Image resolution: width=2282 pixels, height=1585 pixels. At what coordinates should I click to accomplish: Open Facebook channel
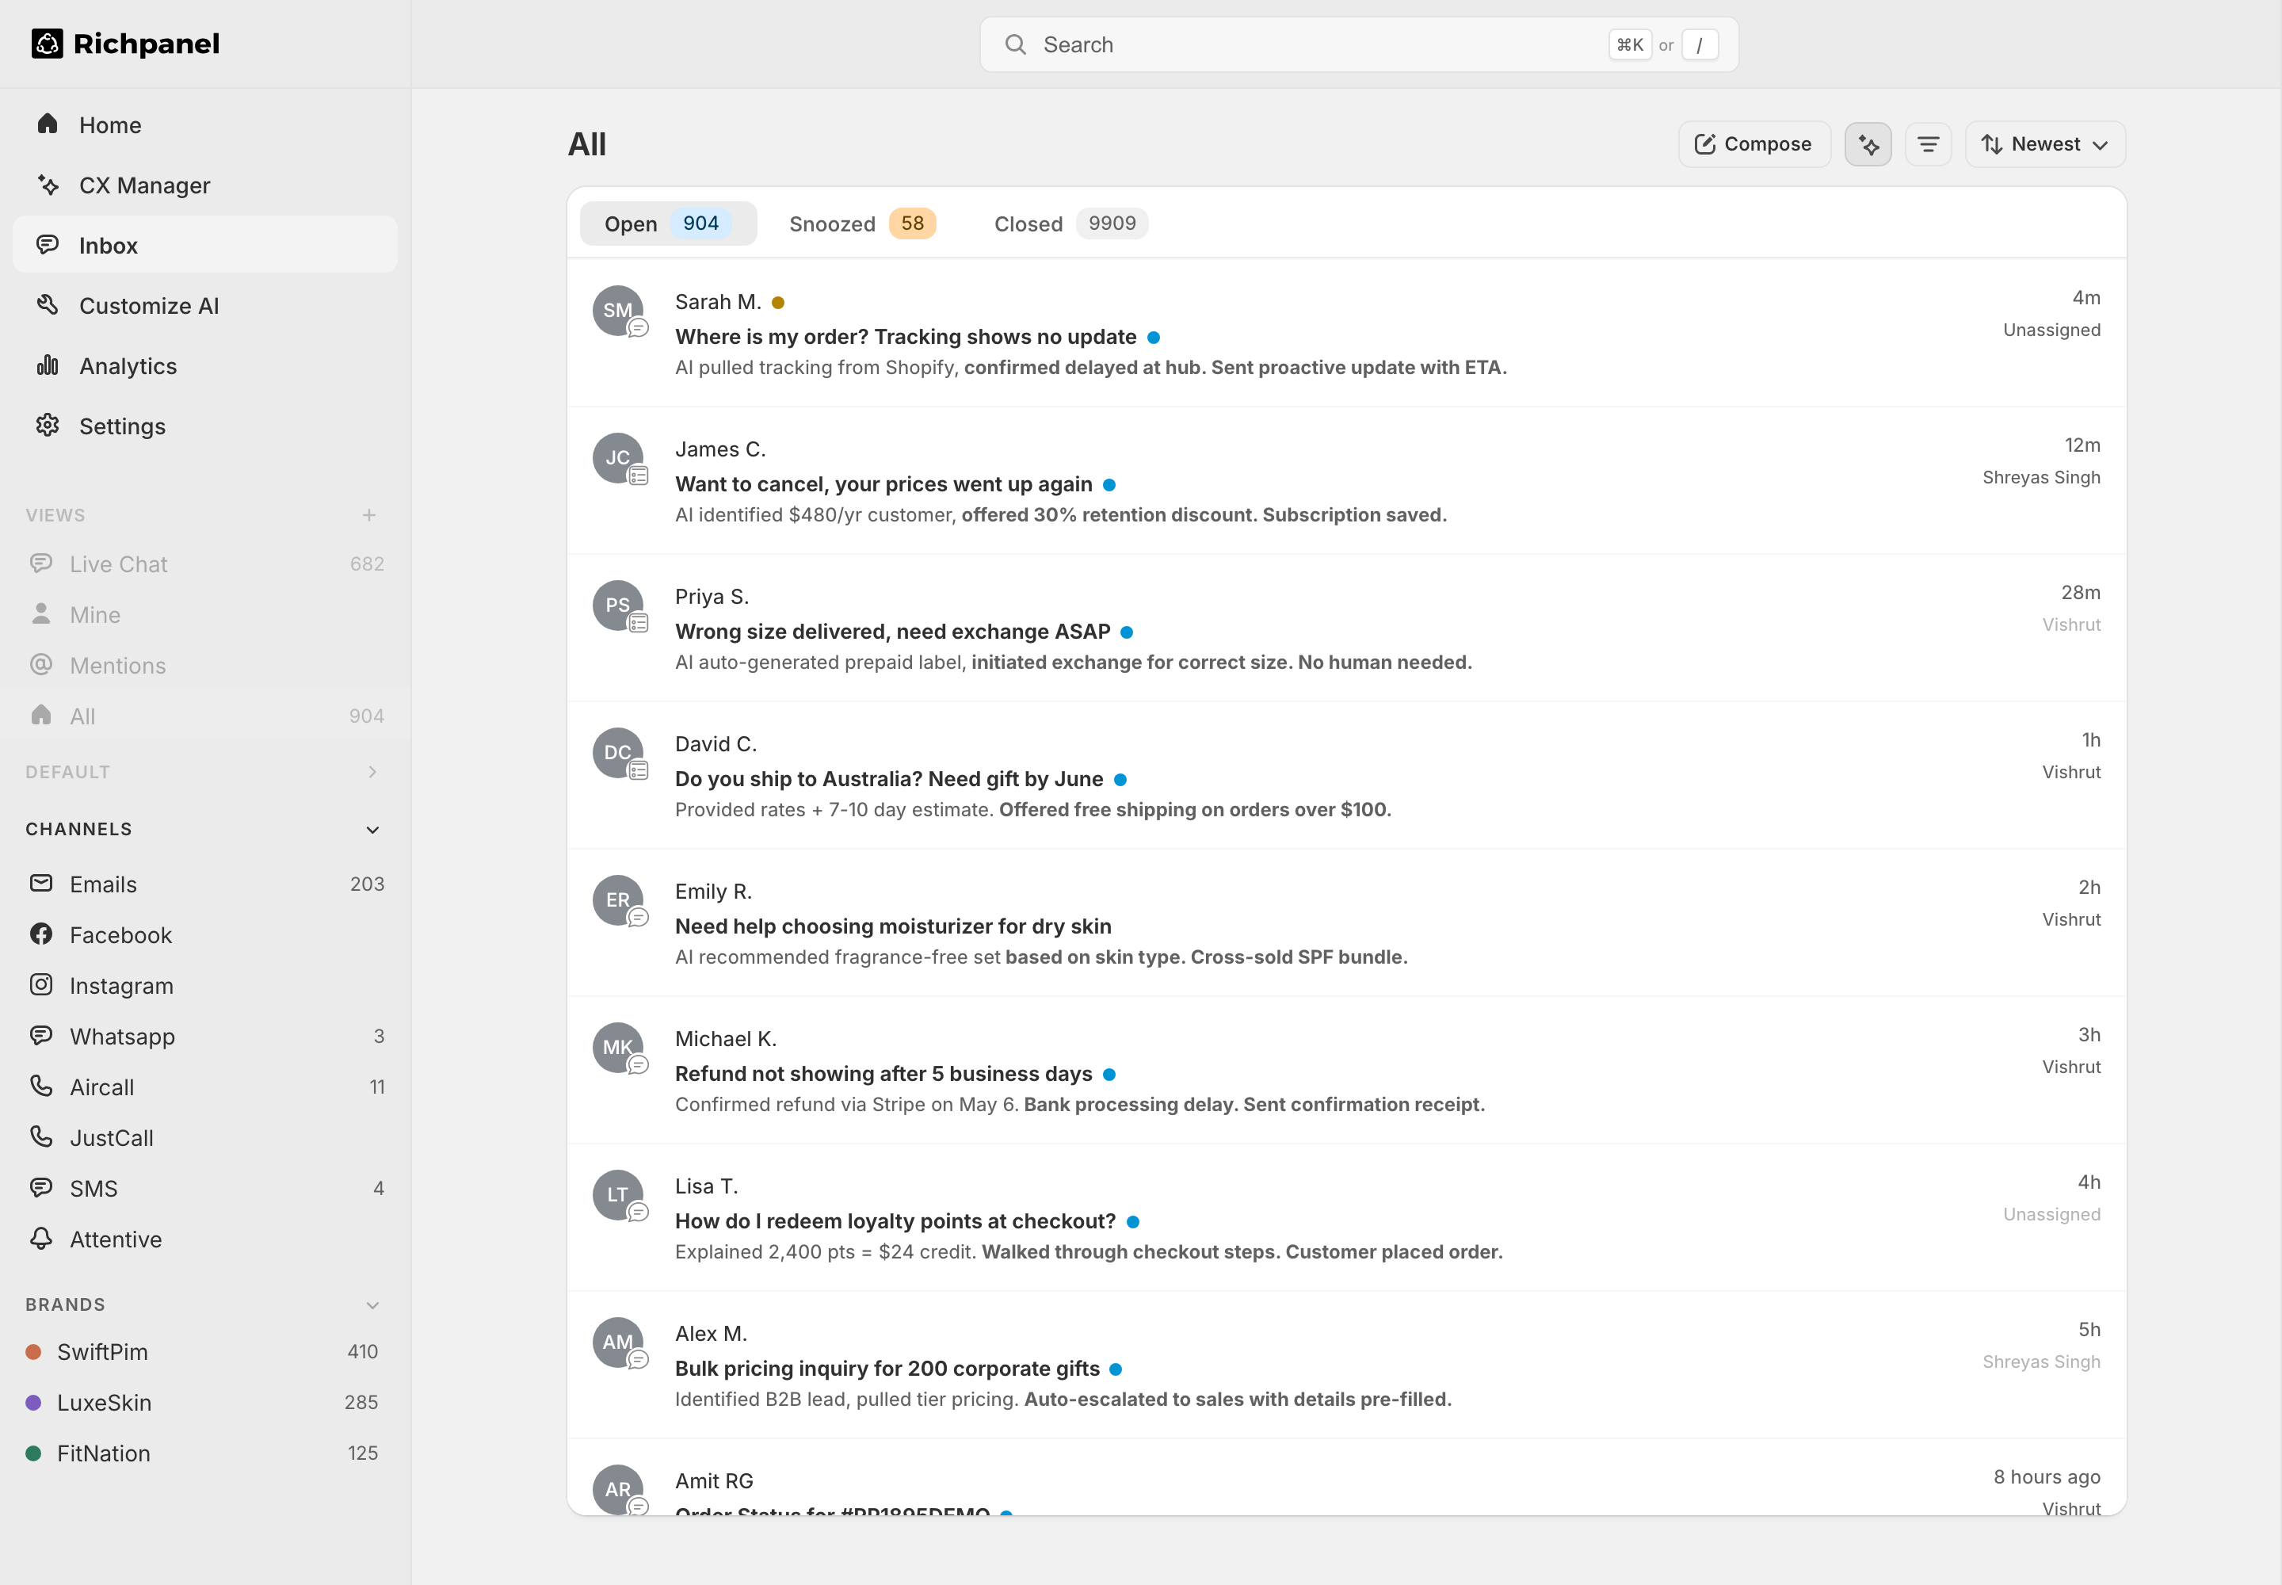click(204, 934)
